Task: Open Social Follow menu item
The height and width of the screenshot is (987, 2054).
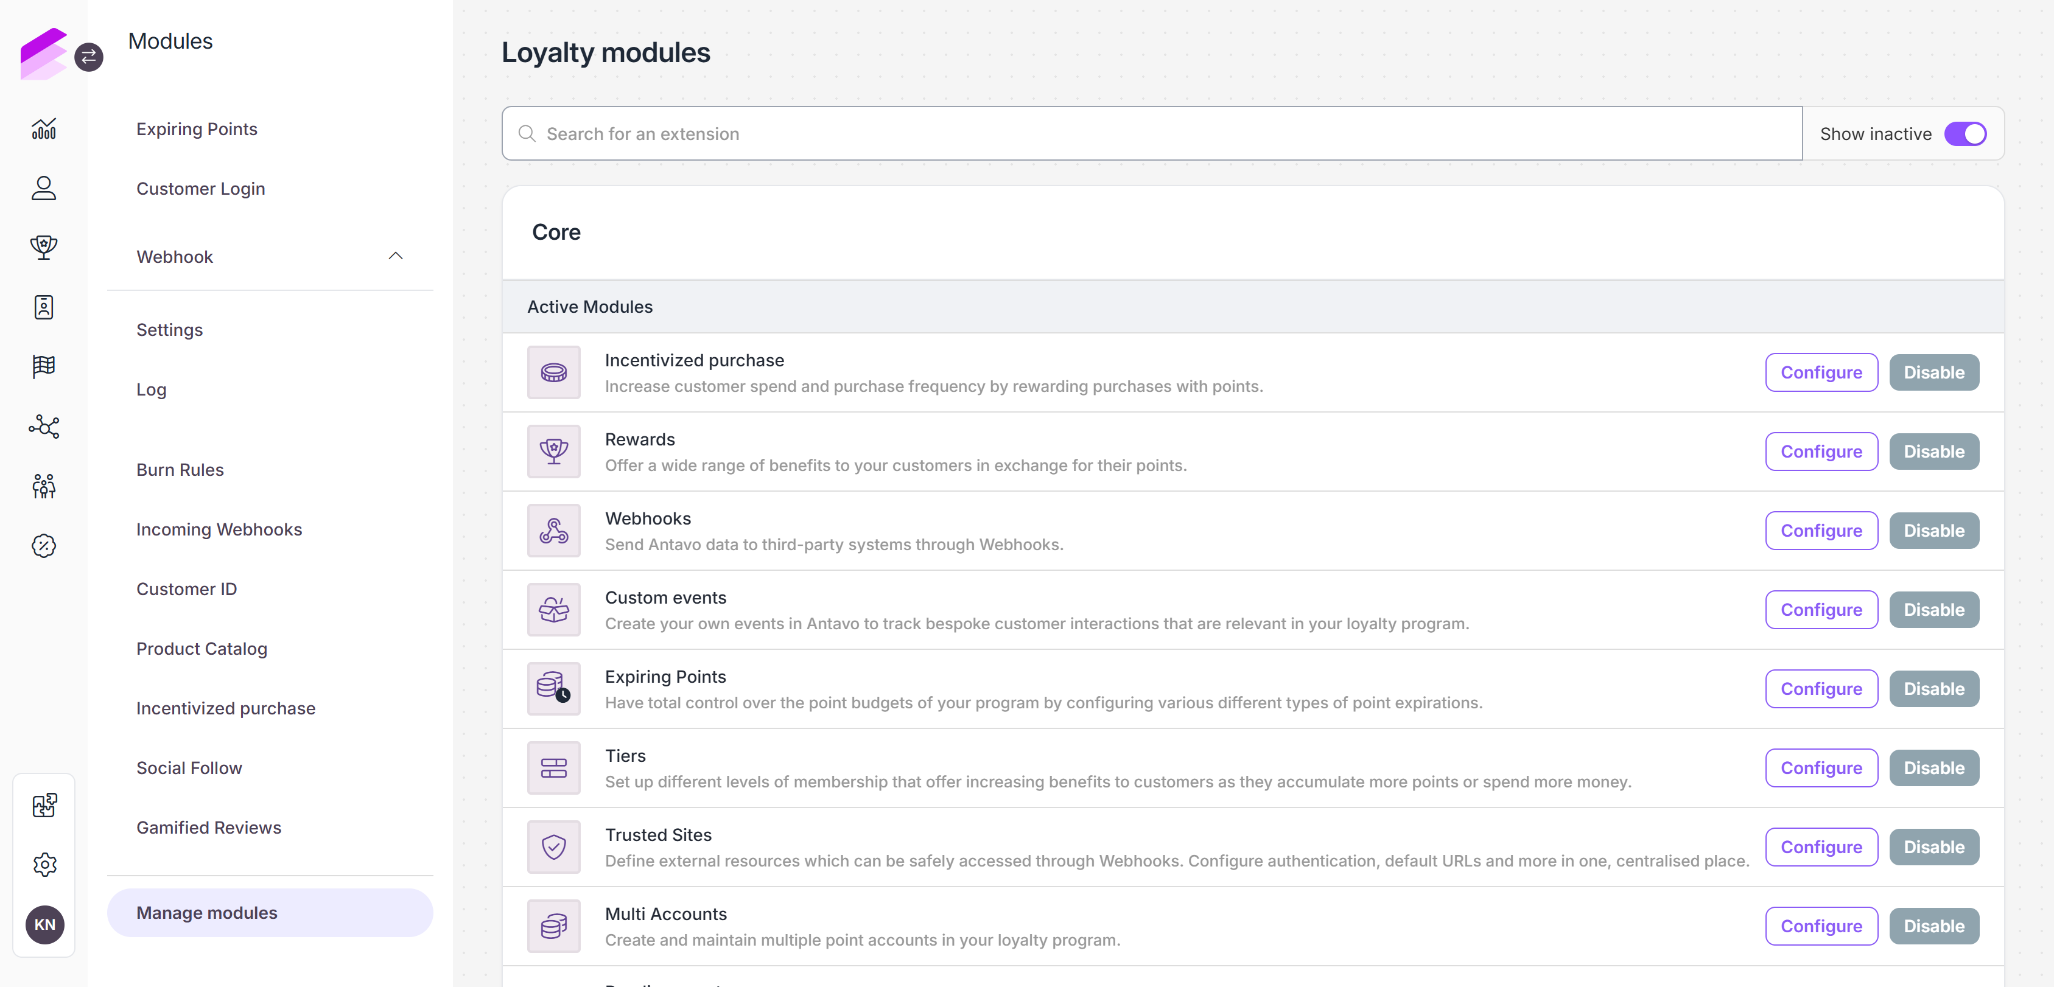Action: (189, 769)
